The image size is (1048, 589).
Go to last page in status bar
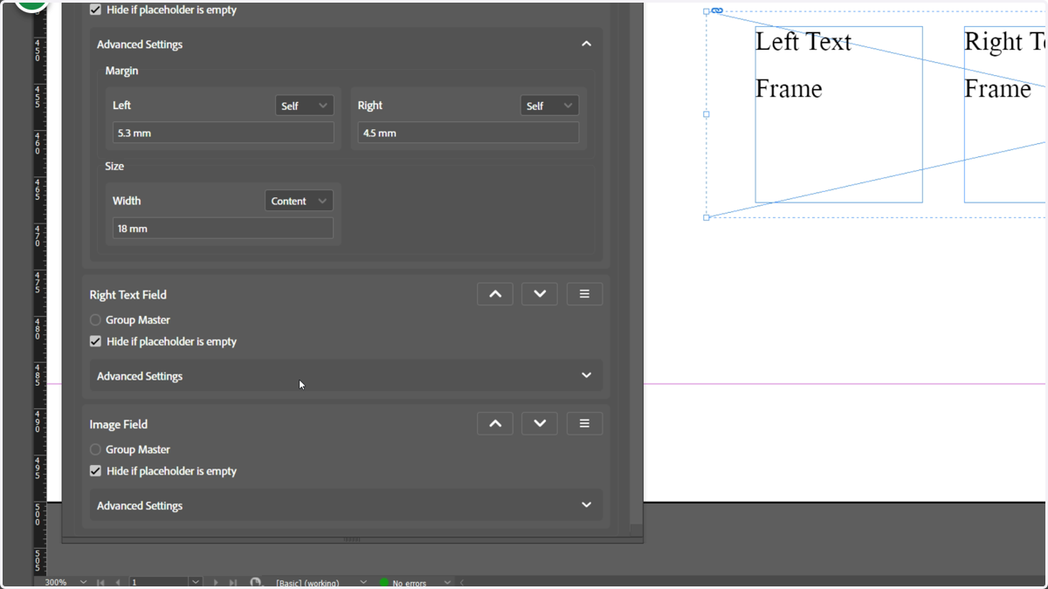click(x=232, y=582)
